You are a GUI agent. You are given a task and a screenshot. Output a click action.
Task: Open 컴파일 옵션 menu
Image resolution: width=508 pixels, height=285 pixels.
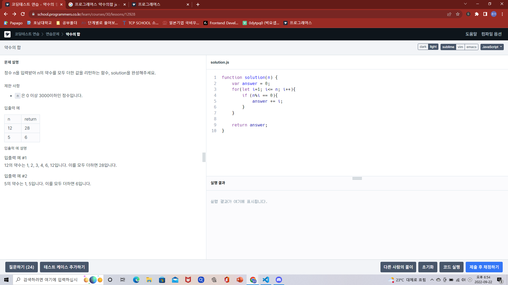(x=491, y=34)
